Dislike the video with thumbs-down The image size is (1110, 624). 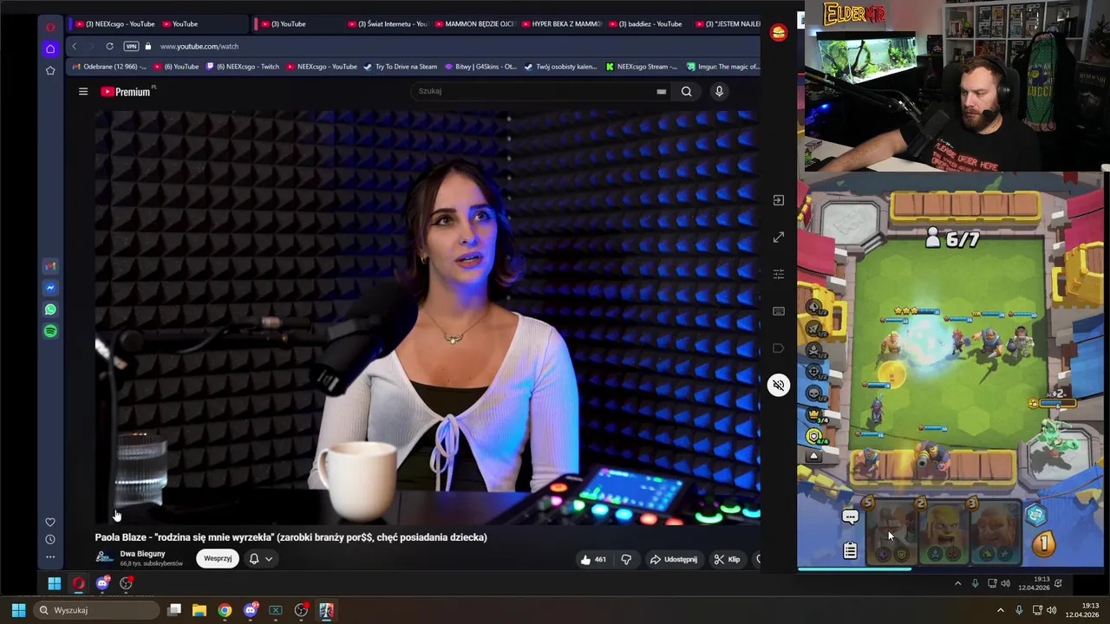click(x=626, y=559)
